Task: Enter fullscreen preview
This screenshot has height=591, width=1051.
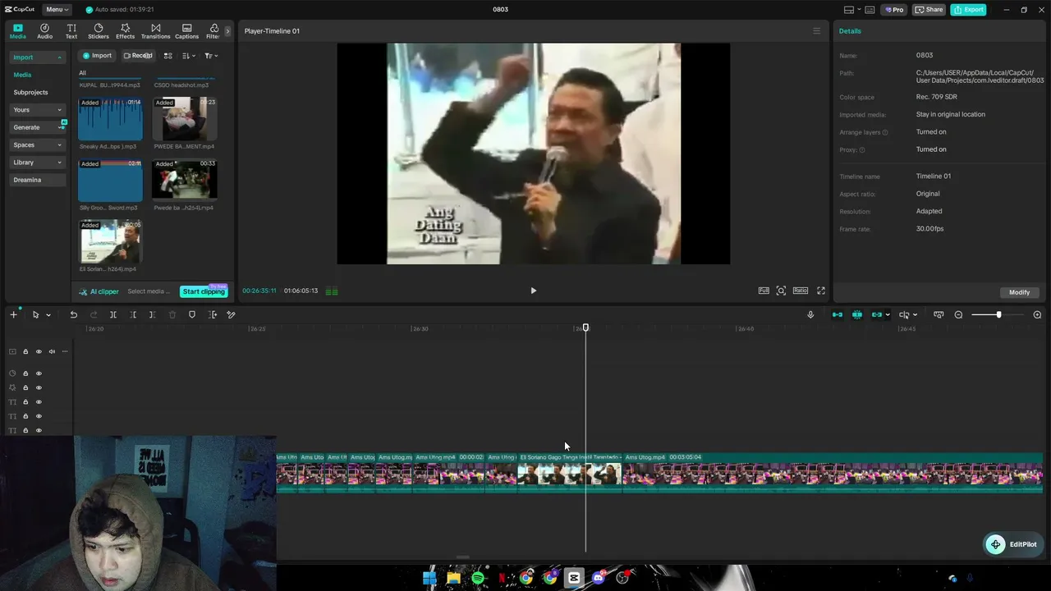Action: [820, 291]
